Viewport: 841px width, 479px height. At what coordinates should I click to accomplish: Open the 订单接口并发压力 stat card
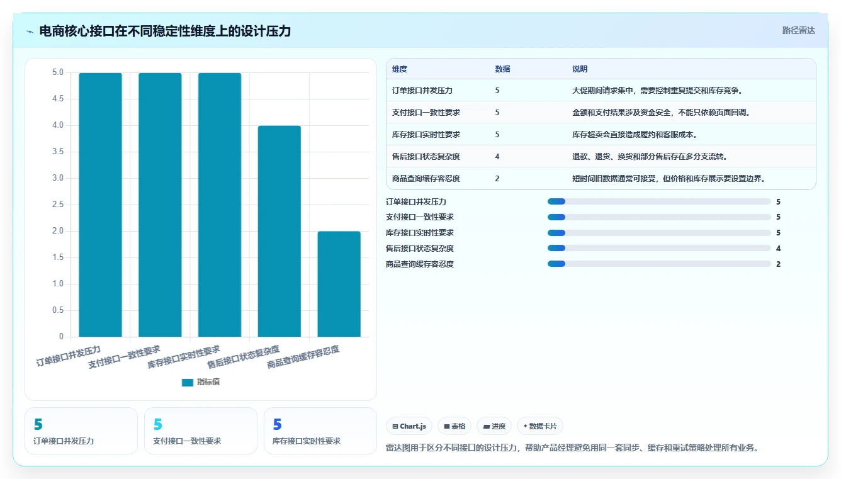[81, 431]
